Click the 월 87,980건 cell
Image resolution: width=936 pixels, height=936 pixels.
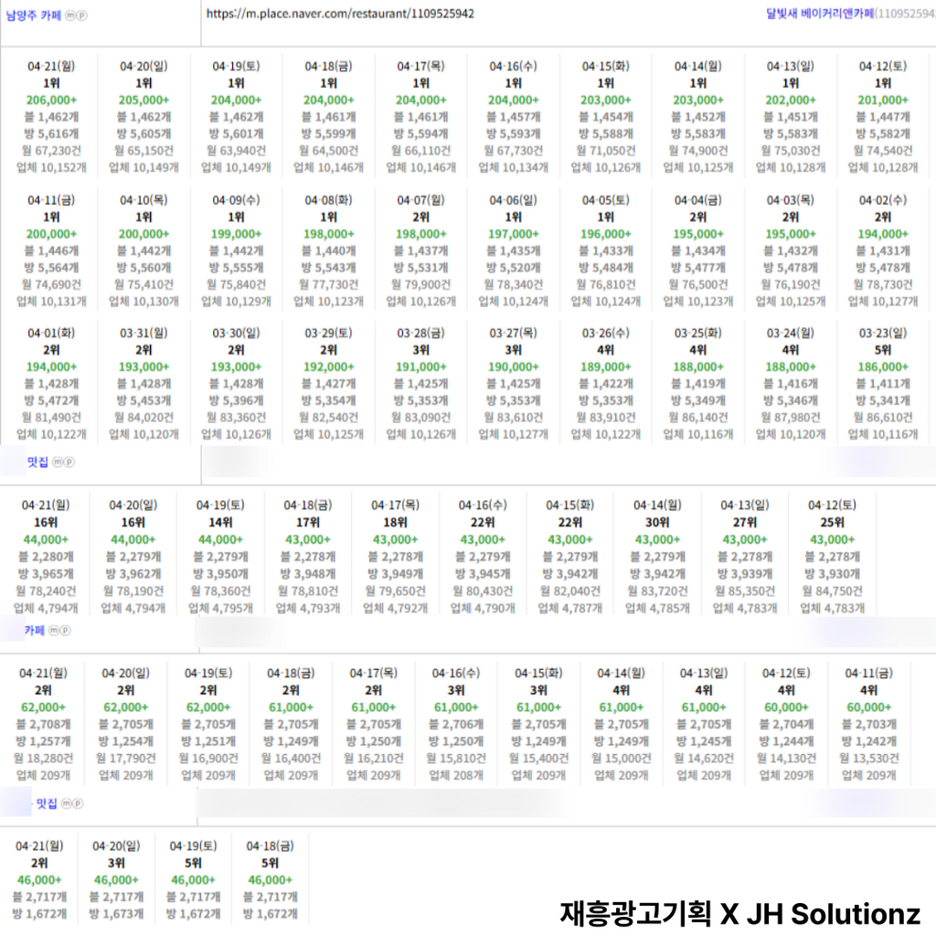pyautogui.click(x=791, y=417)
